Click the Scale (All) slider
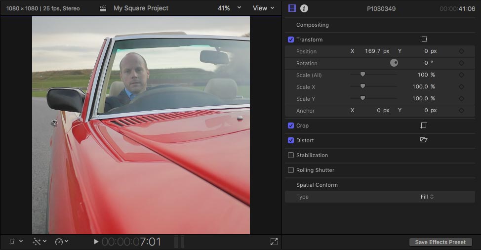481x250 pixels. (374, 75)
